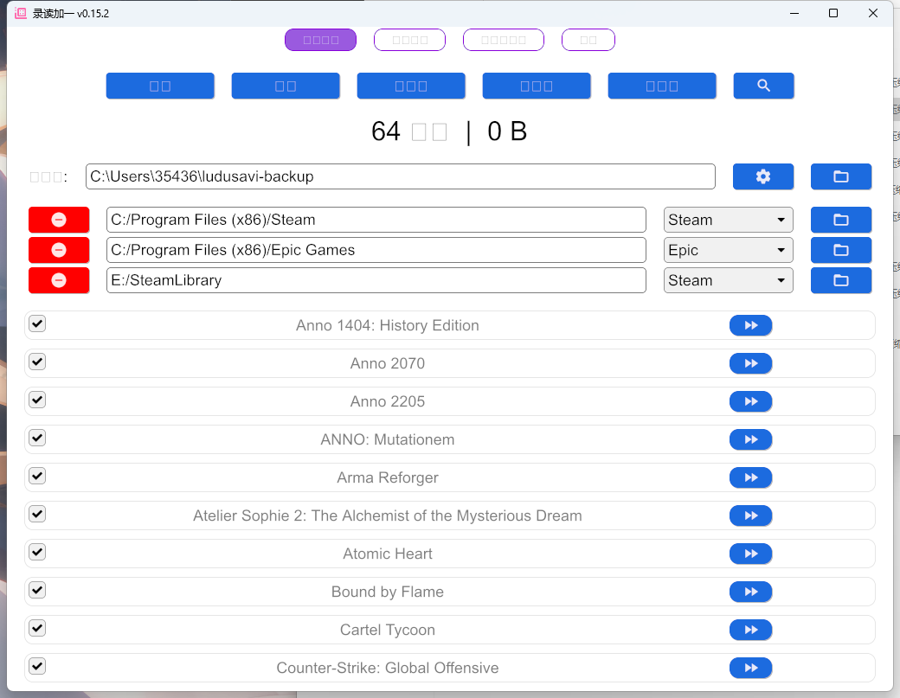The width and height of the screenshot is (900, 698).
Task: Deselect Counter-Strike: Global Offensive checkbox
Action: [37, 666]
